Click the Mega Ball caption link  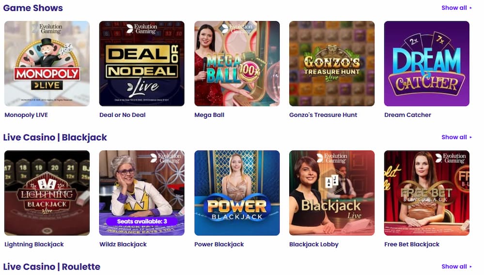pos(209,115)
